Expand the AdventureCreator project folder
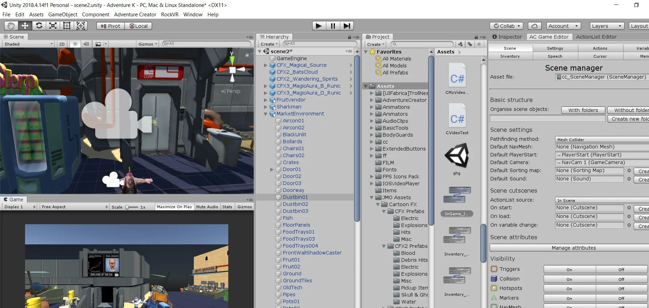649x308 pixels. click(x=372, y=100)
